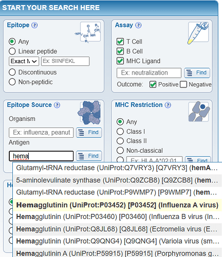Select the Any epitope radio button
The image size is (222, 257).
pos(12,42)
